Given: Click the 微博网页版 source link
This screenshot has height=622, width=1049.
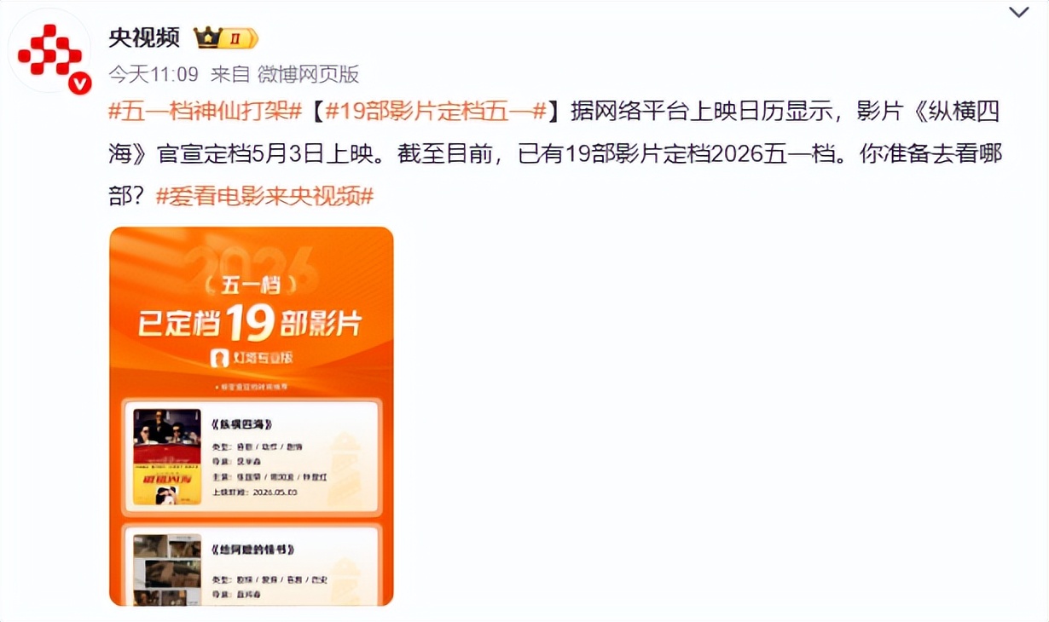Looking at the screenshot, I should coord(308,74).
